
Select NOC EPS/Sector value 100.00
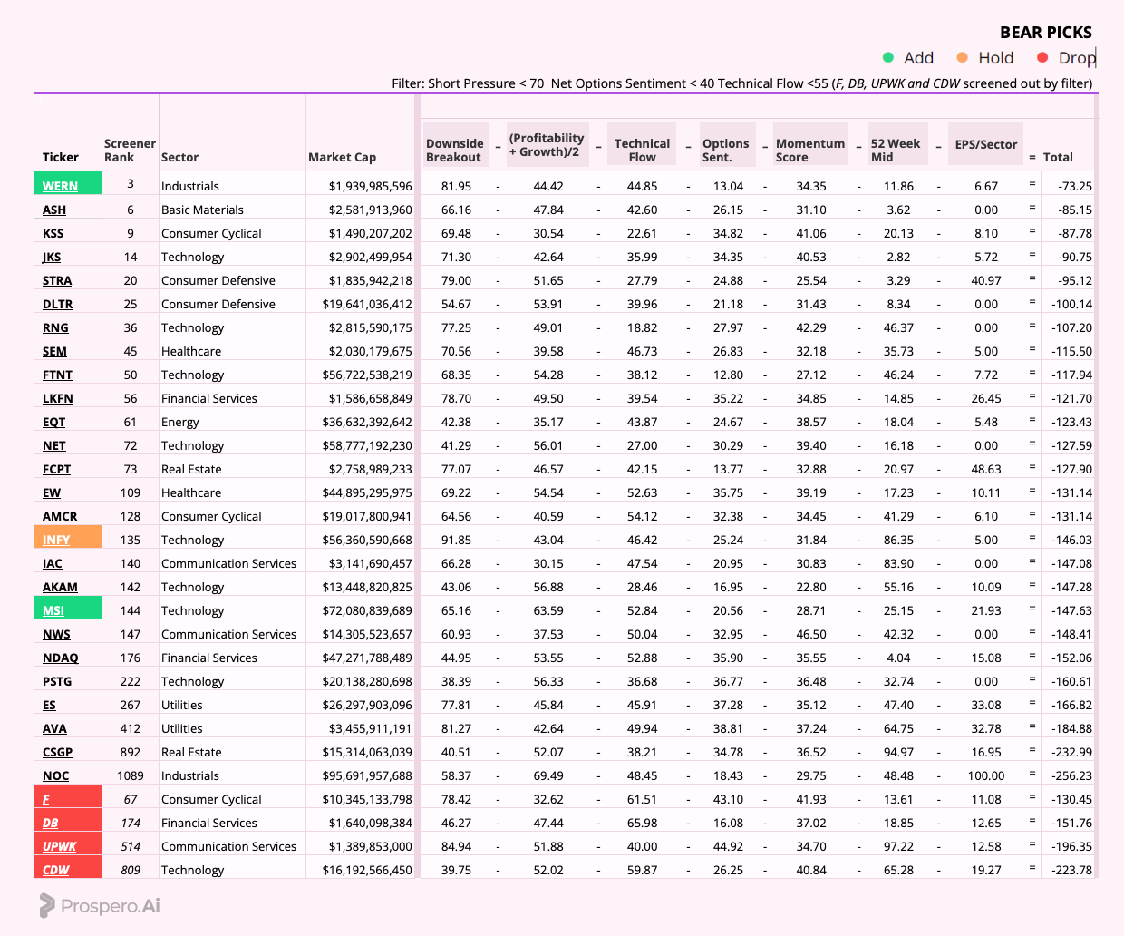click(986, 775)
